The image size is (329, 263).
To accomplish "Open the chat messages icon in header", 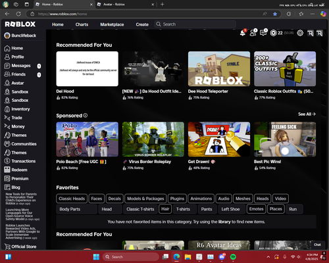I will [263, 33].
